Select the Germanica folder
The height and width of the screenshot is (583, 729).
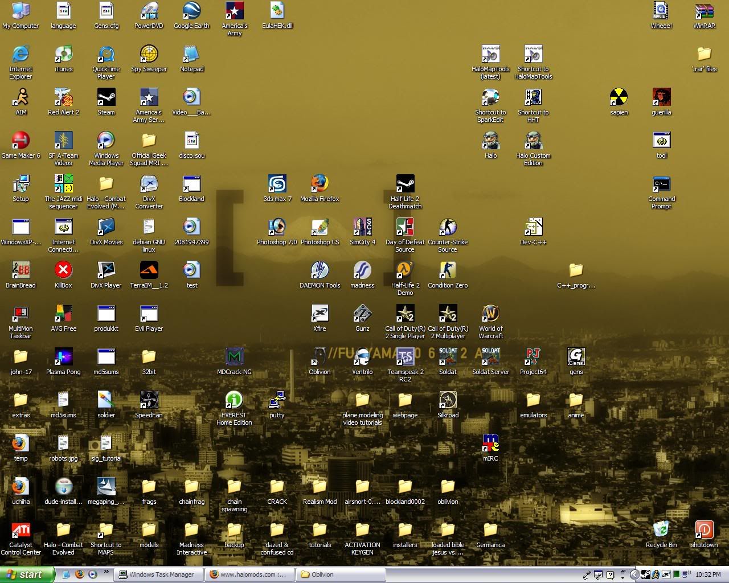490,535
